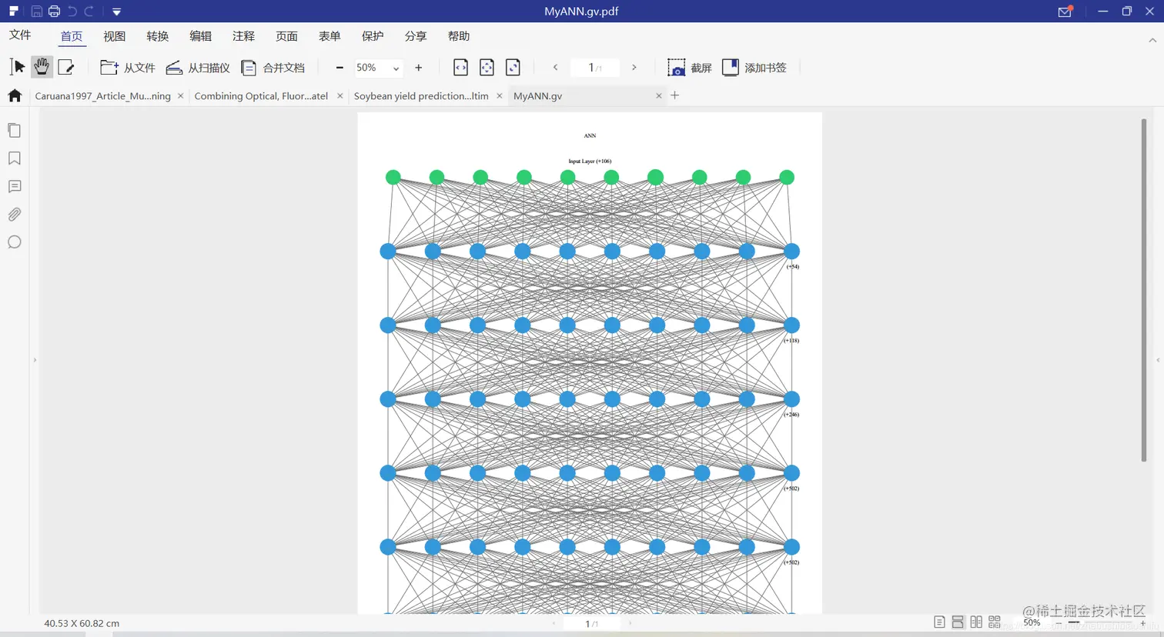Select continuous page view mode
Viewport: 1164px width, 637px height.
(958, 622)
